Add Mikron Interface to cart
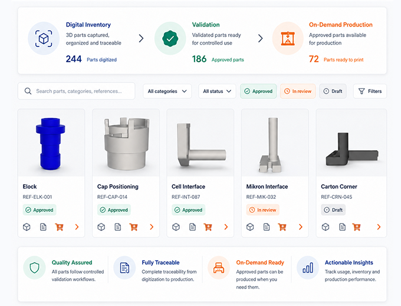 tap(282, 227)
